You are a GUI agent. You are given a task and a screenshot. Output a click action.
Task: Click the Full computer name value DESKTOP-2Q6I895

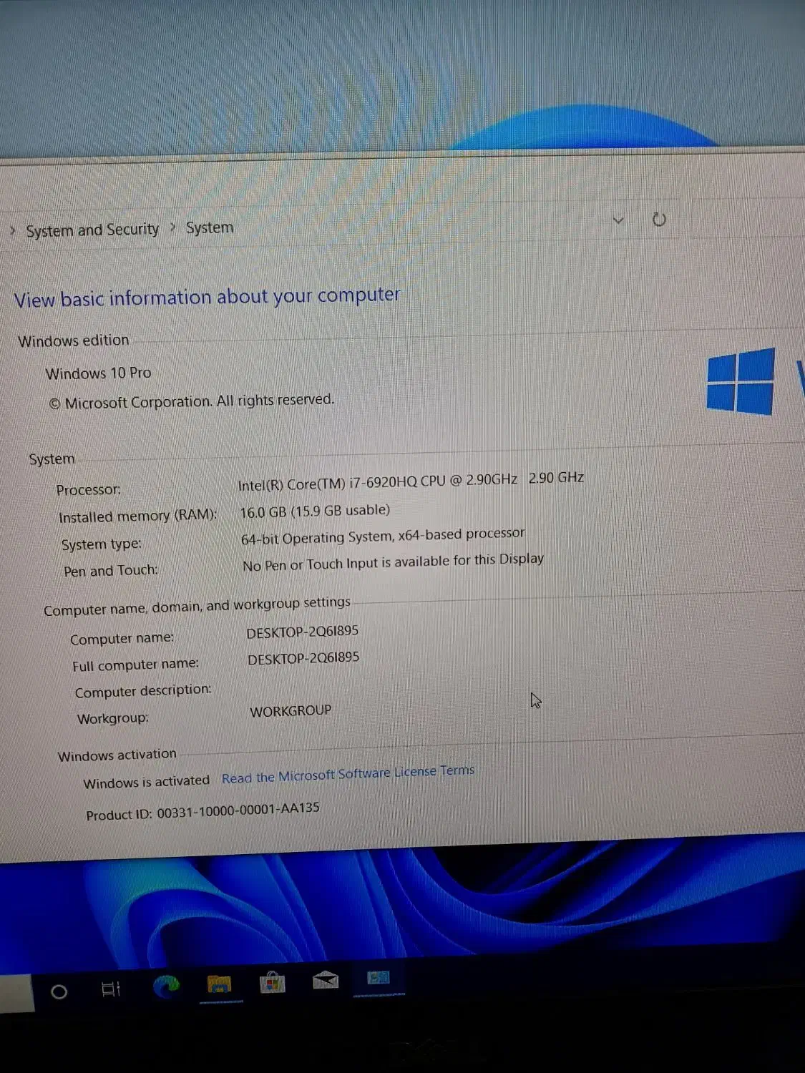click(x=303, y=659)
